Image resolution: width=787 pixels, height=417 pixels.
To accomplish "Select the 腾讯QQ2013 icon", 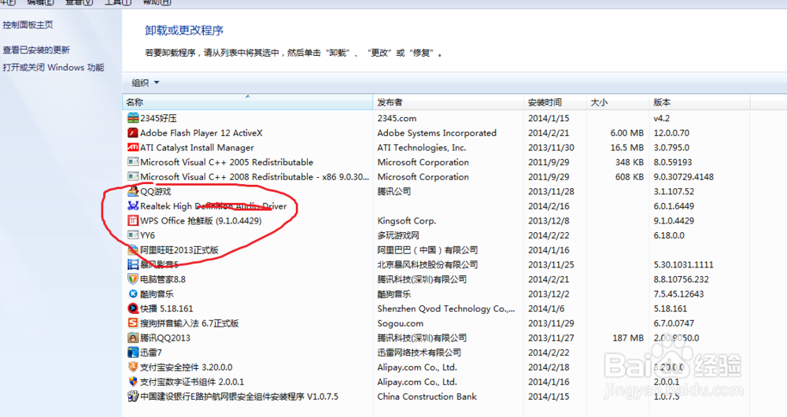I will coord(132,338).
